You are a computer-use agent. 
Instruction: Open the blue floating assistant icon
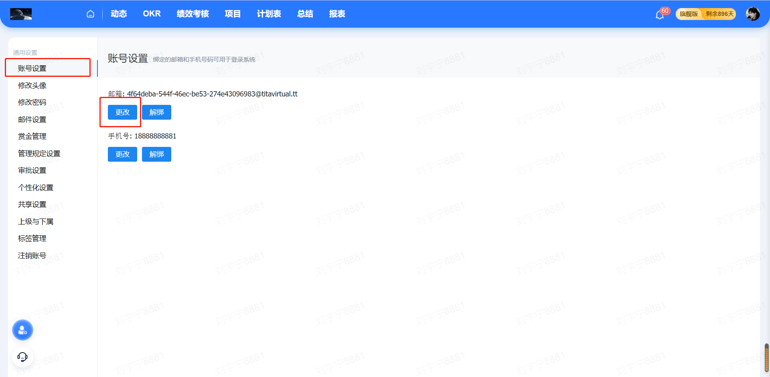22,330
